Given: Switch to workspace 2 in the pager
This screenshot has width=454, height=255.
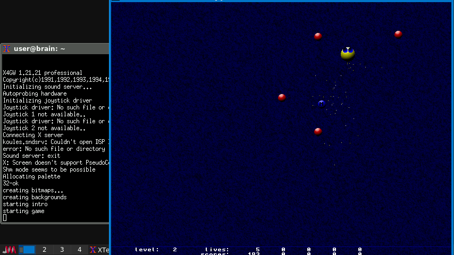Looking at the screenshot, I should coord(44,250).
